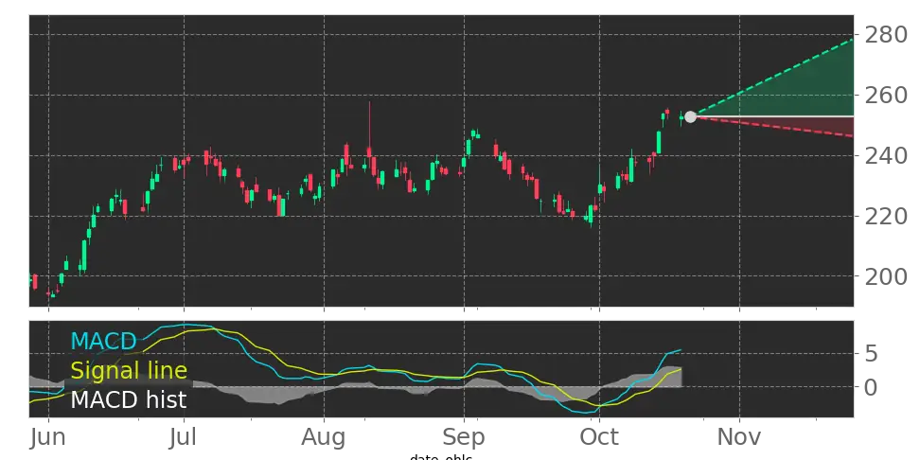920x460 pixels.
Task: Click the Sep date axis label
Action: pyautogui.click(x=464, y=437)
